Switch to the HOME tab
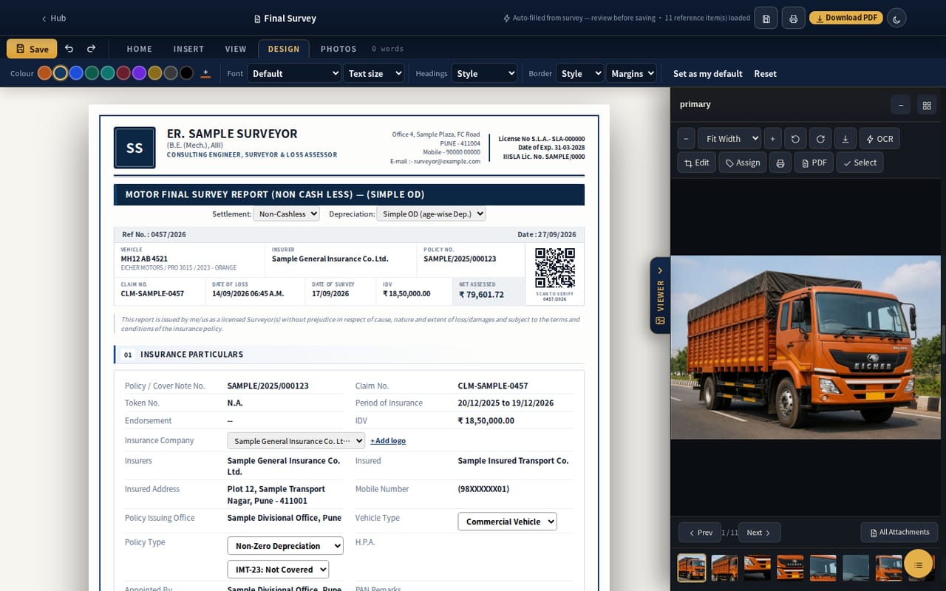Screen dimensions: 946x591 click(139, 49)
